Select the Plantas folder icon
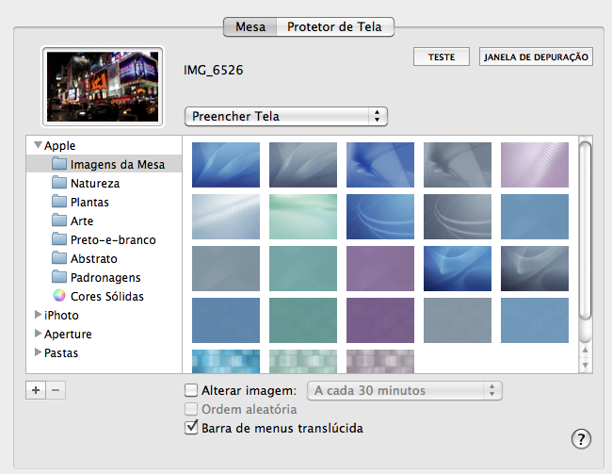 coord(59,202)
